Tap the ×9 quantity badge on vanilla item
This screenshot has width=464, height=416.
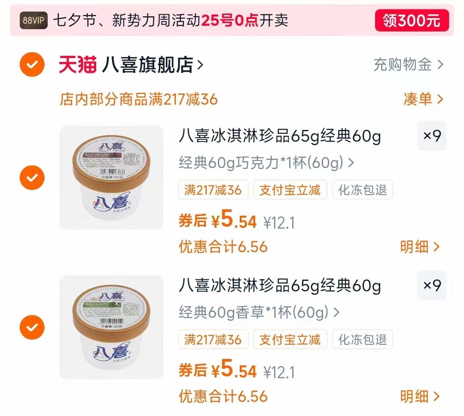pos(432,286)
